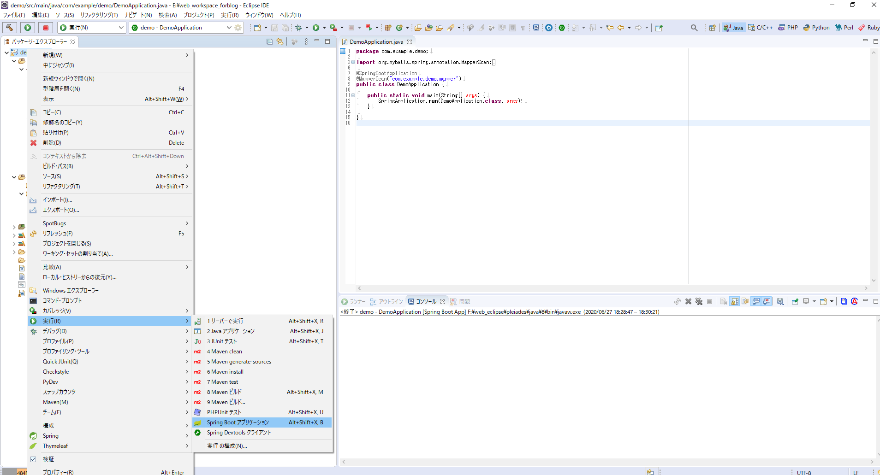Click the New wizard toolbar icon

pos(257,28)
